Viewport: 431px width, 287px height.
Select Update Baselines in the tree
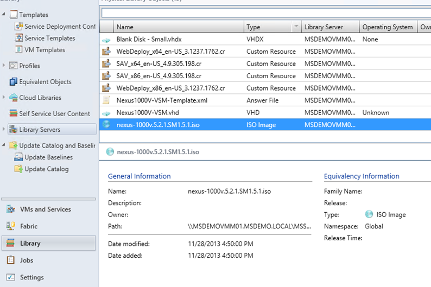coord(49,157)
